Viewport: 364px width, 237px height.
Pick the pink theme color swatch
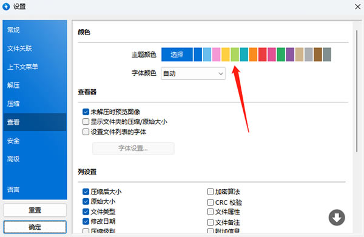coord(216,55)
